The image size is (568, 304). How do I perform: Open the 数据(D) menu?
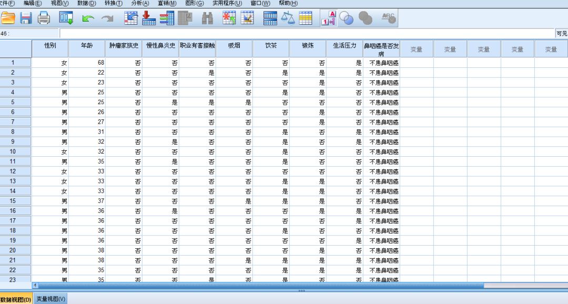pos(87,3)
